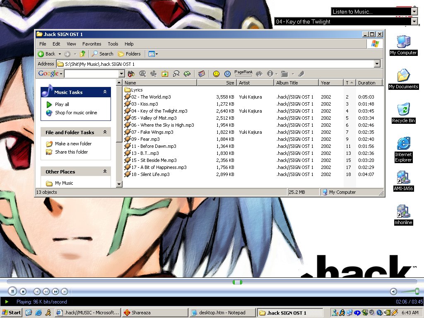Open the Favorites menu

point(92,44)
